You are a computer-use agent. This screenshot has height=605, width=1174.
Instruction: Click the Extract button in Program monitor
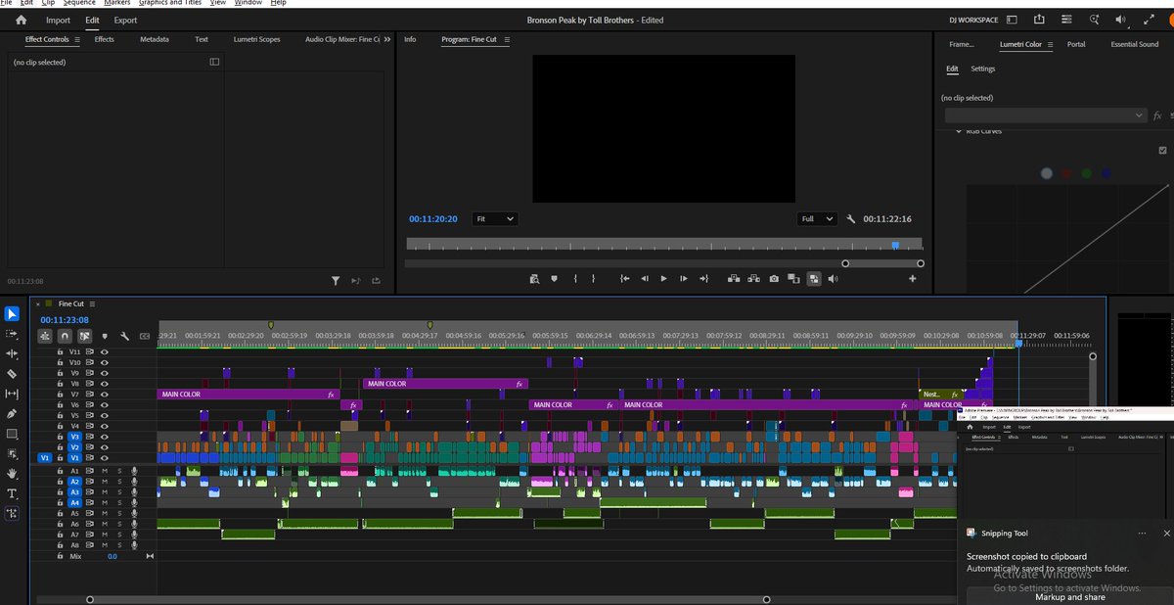(x=753, y=279)
